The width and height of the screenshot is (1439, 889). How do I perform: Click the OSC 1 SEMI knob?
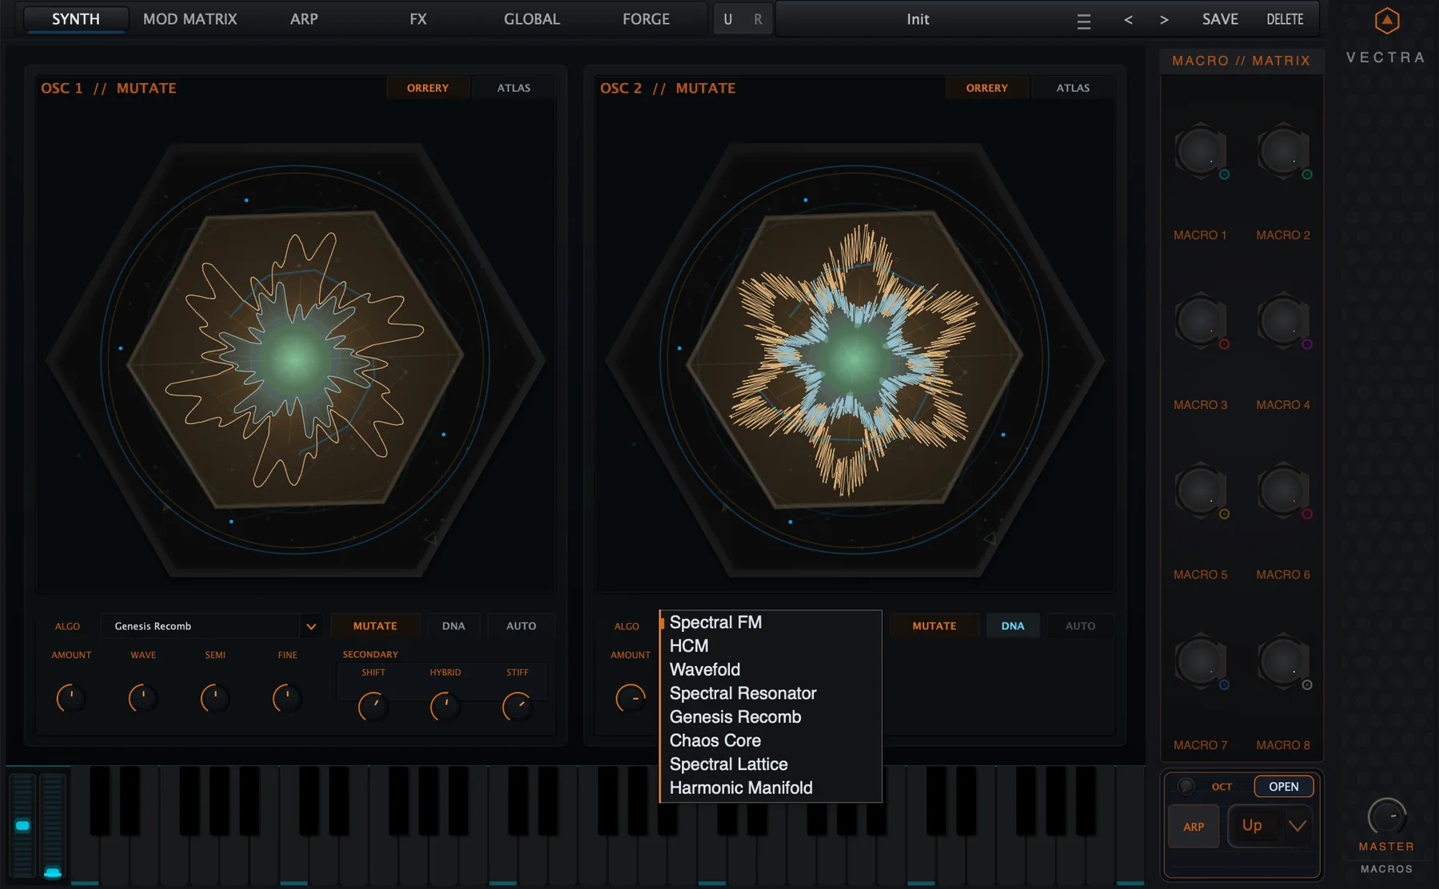coord(214,698)
